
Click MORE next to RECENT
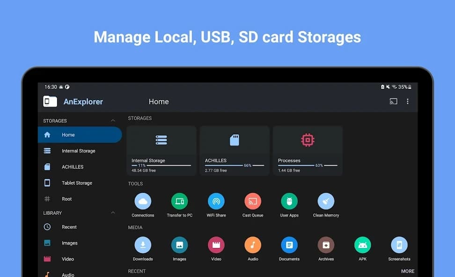[x=407, y=271]
